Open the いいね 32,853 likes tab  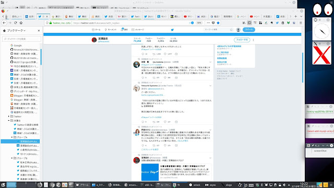click(173, 40)
